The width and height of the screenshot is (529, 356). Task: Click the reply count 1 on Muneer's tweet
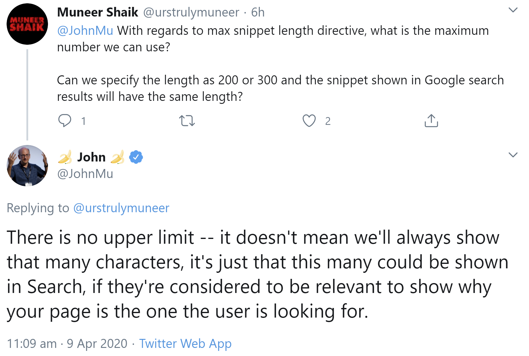(83, 121)
